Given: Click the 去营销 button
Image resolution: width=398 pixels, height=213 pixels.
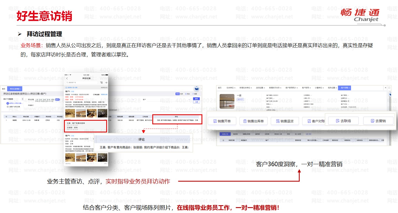Looking at the screenshot, I should (378, 121).
